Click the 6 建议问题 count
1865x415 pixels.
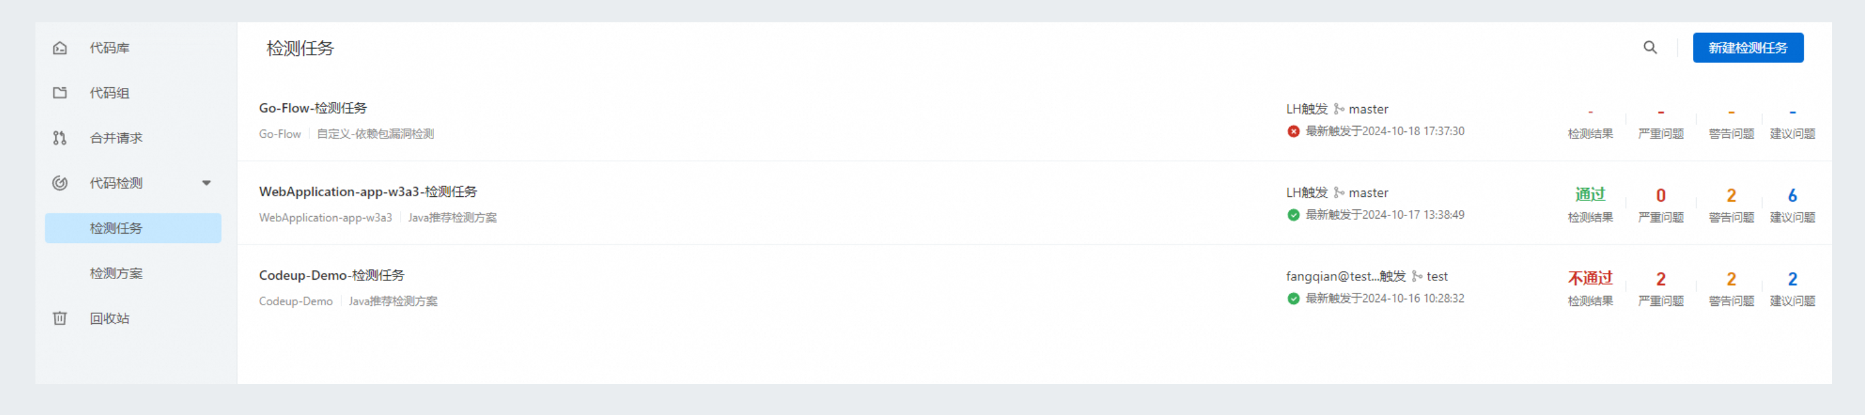click(1792, 196)
